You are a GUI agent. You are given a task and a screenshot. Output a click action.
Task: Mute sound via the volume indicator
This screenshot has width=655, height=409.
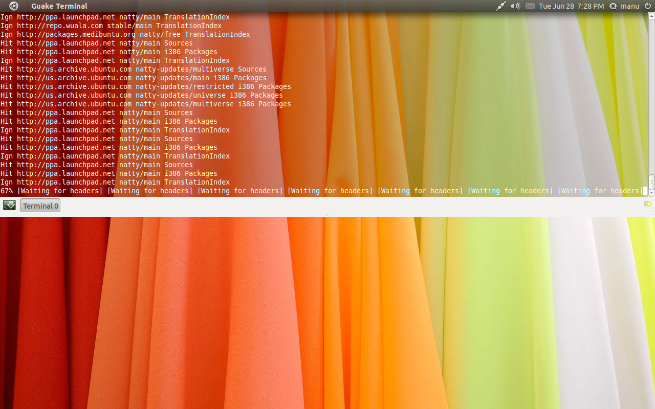tap(515, 6)
